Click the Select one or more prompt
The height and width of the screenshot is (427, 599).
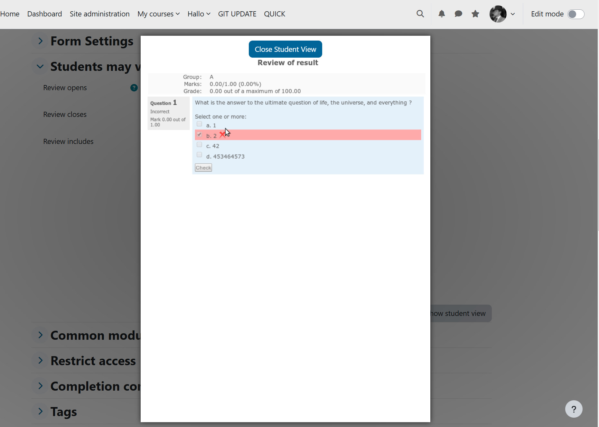tap(220, 117)
